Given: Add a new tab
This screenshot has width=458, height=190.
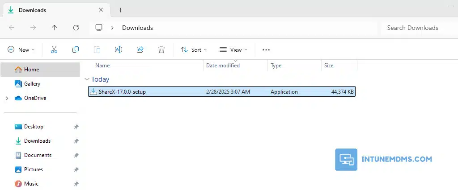Looking at the screenshot, I should [x=120, y=10].
